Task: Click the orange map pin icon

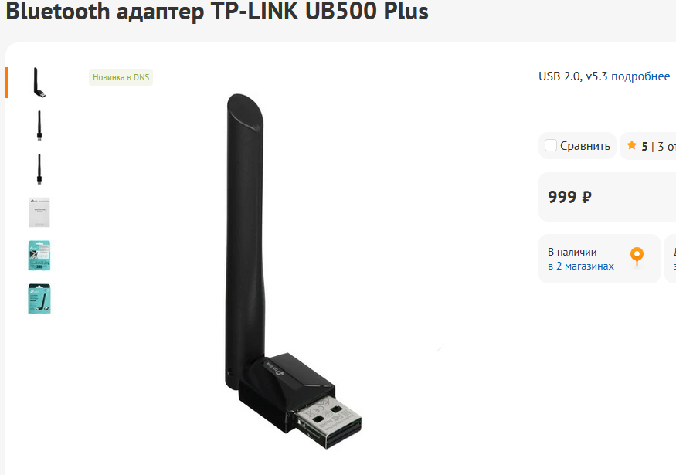Action: point(637,257)
